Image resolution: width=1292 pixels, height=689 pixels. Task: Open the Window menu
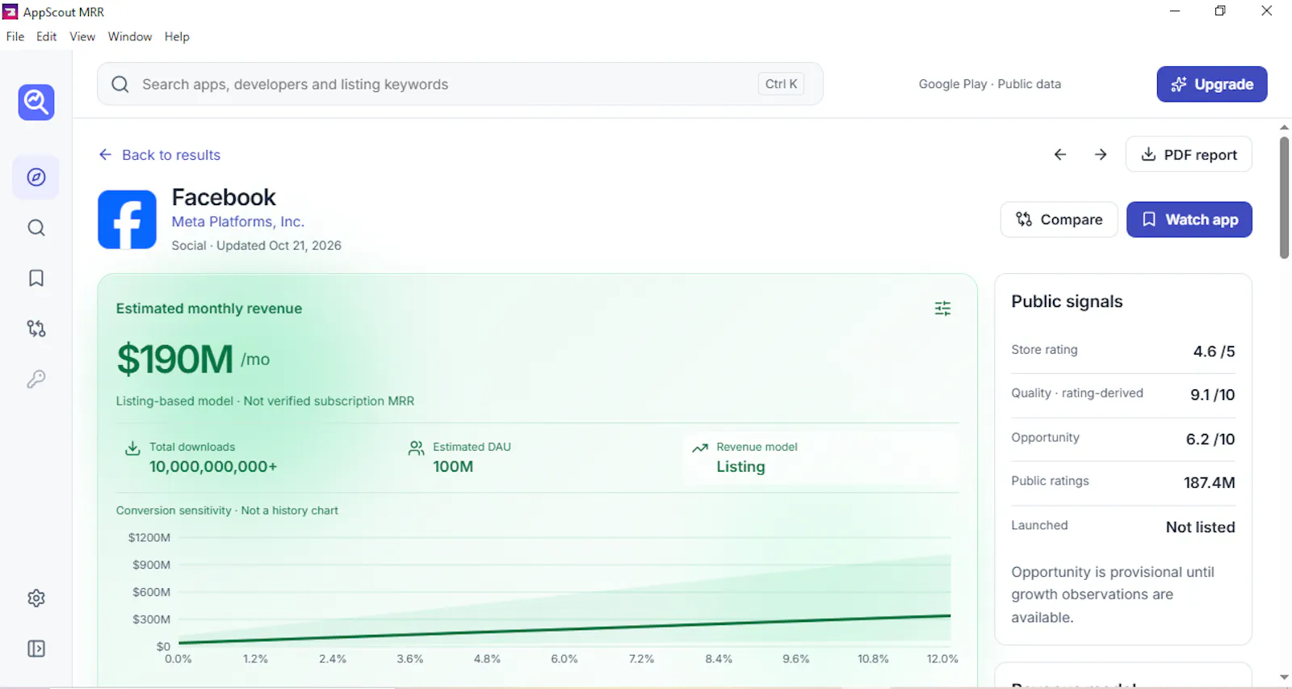click(x=130, y=36)
